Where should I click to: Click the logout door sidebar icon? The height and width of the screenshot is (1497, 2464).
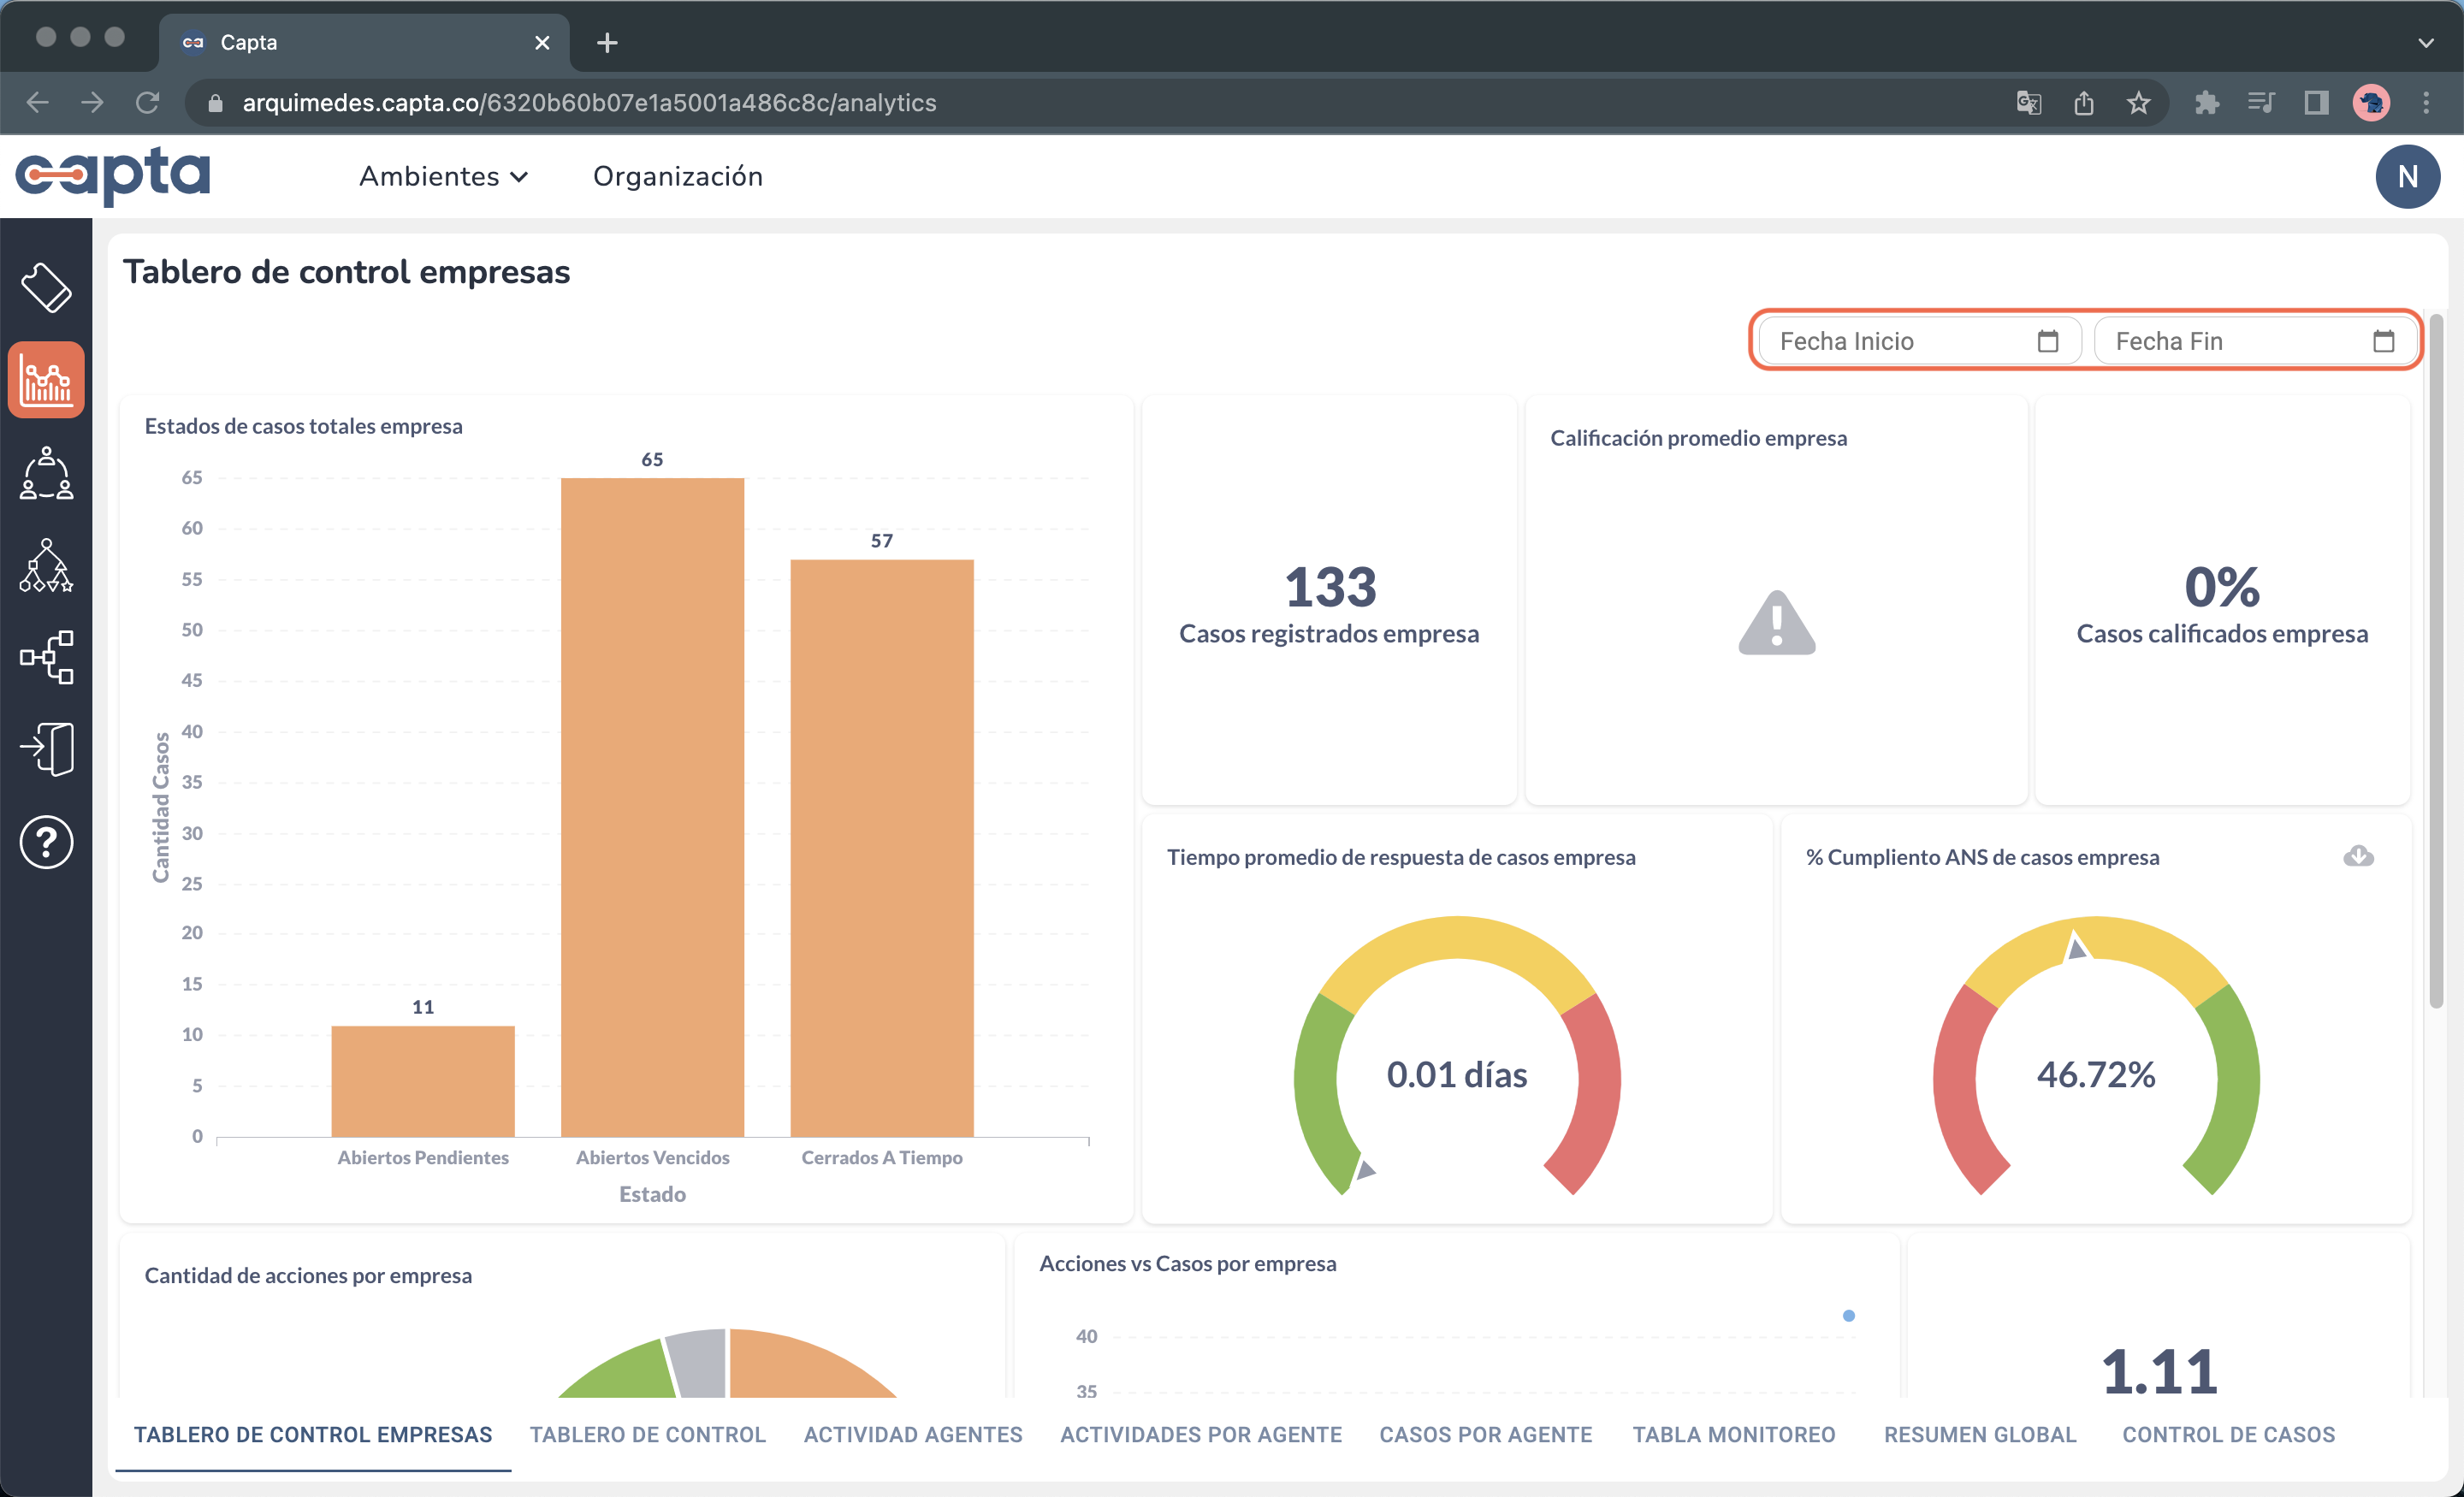46,749
